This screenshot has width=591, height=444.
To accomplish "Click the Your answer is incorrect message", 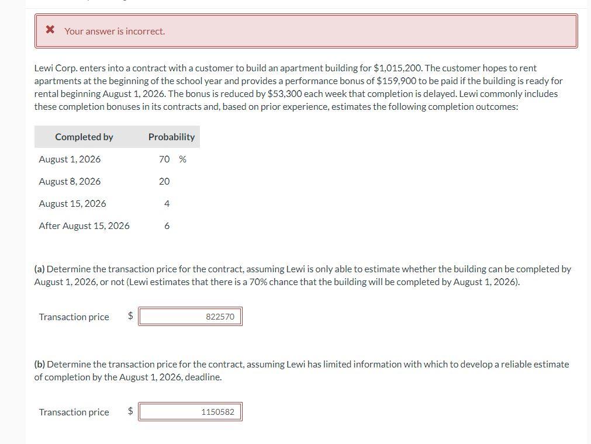I will tap(114, 31).
